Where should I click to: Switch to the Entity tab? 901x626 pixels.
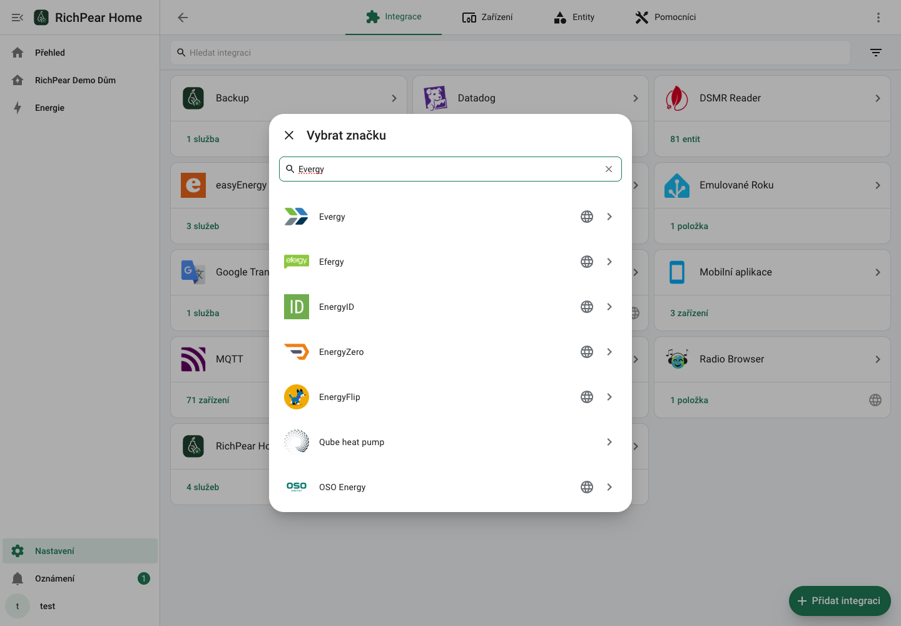tap(574, 17)
